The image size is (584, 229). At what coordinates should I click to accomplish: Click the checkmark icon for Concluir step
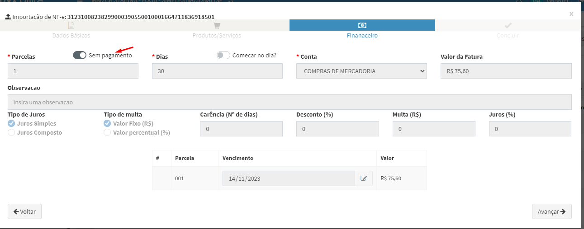coord(508,25)
